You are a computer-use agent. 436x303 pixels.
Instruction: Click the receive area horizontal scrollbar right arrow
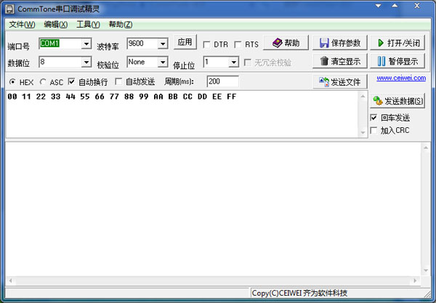[416, 280]
